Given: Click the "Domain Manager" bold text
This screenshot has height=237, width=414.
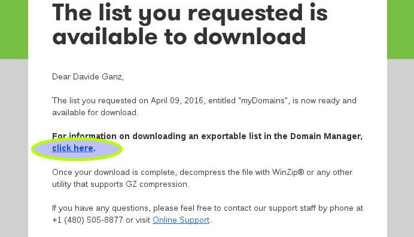Looking at the screenshot, I should (x=326, y=136).
